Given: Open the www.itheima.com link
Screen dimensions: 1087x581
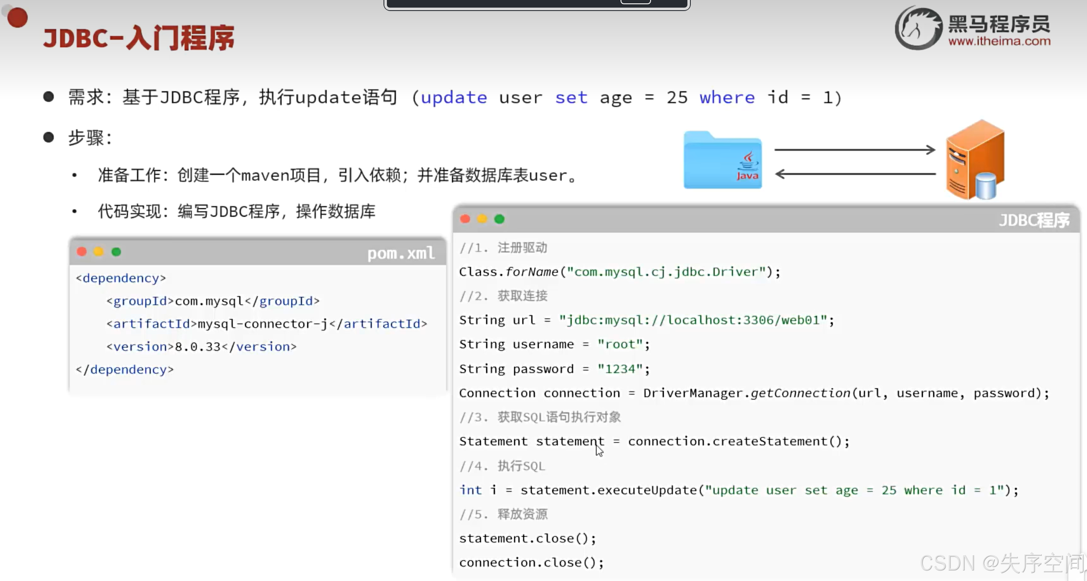Looking at the screenshot, I should point(999,41).
